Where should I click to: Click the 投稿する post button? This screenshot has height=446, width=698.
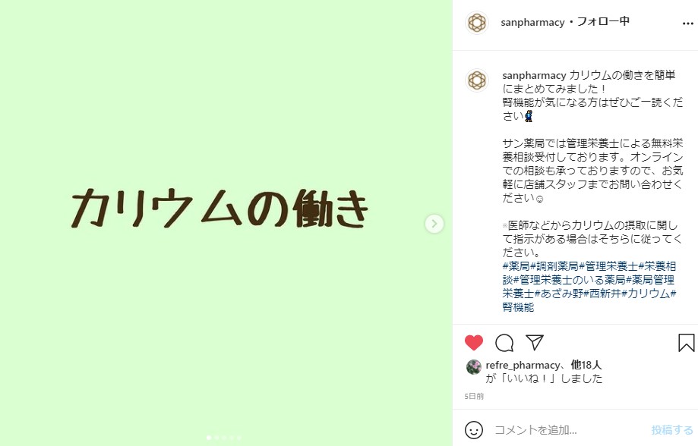pyautogui.click(x=672, y=430)
